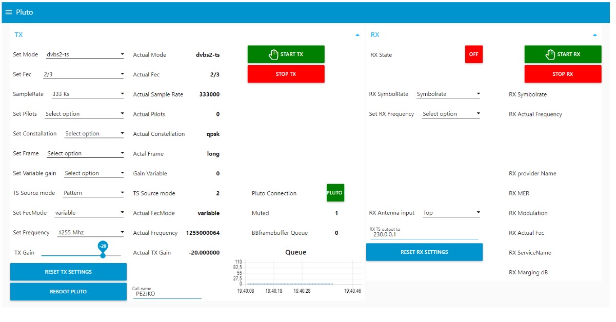
Task: Click the TX Gain slider handle
Action: pos(103,255)
